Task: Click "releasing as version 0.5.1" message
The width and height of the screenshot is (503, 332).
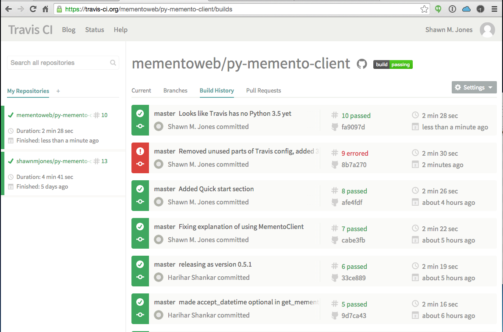Action: point(215,264)
